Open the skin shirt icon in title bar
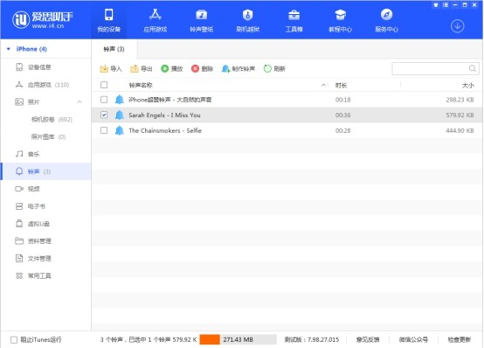 (436, 5)
